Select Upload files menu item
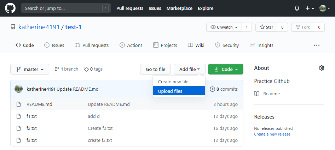Screen dimensions: 335x150 (179, 91)
